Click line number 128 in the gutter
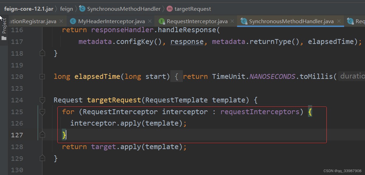The height and width of the screenshot is (175, 365). (x=17, y=147)
